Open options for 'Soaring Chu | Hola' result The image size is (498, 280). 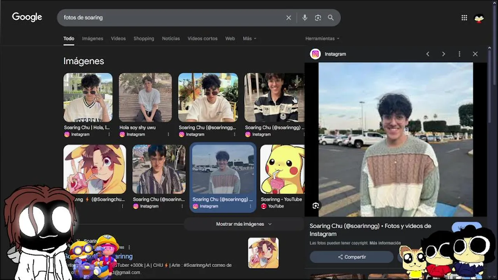point(109,135)
